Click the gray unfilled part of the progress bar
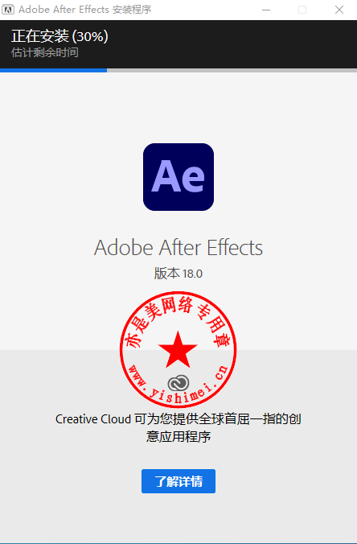This screenshot has width=357, height=544. coord(232,70)
